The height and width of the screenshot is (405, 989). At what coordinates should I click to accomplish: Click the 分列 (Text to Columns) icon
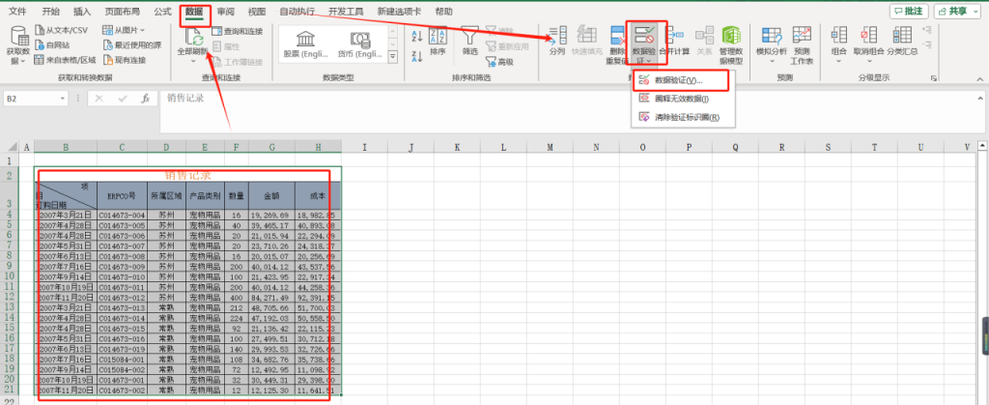(556, 36)
